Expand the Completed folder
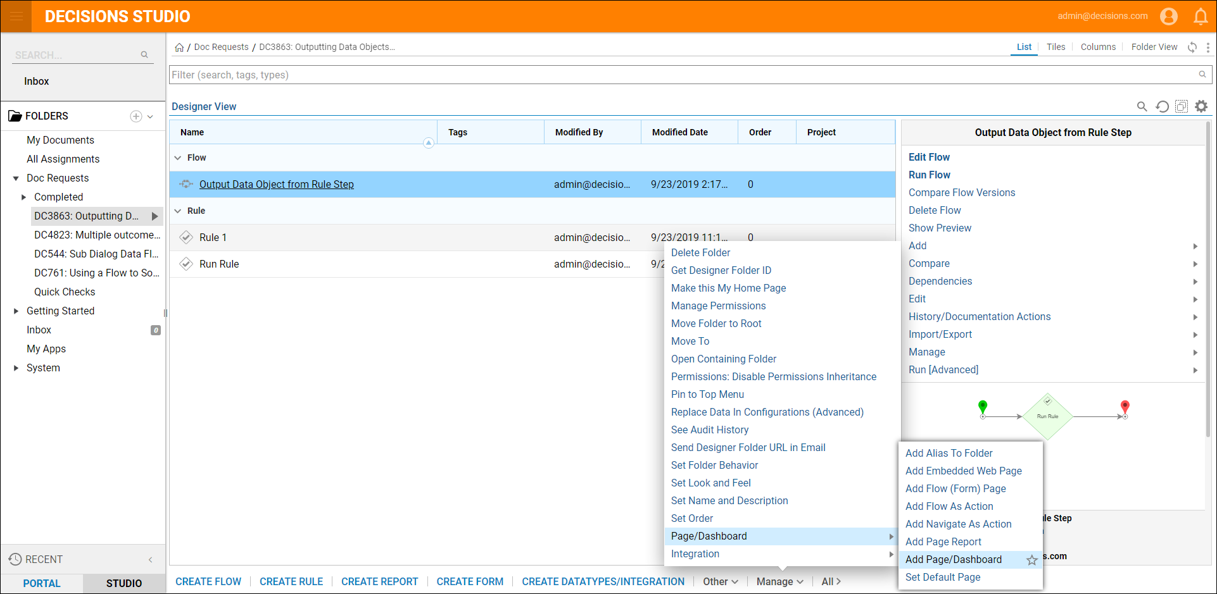This screenshot has width=1217, height=594. point(23,197)
